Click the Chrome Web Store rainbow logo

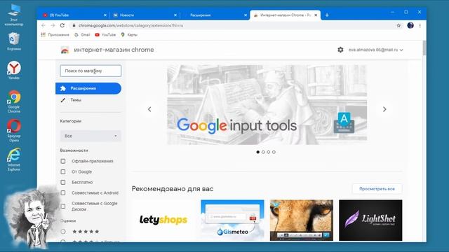pyautogui.click(x=65, y=50)
